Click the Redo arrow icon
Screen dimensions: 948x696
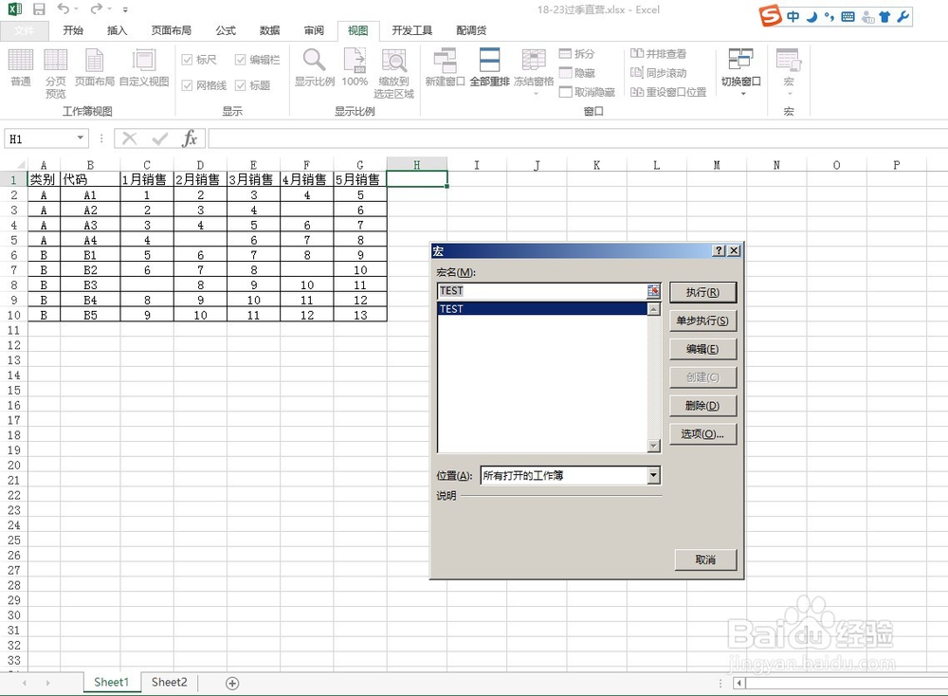[96, 9]
